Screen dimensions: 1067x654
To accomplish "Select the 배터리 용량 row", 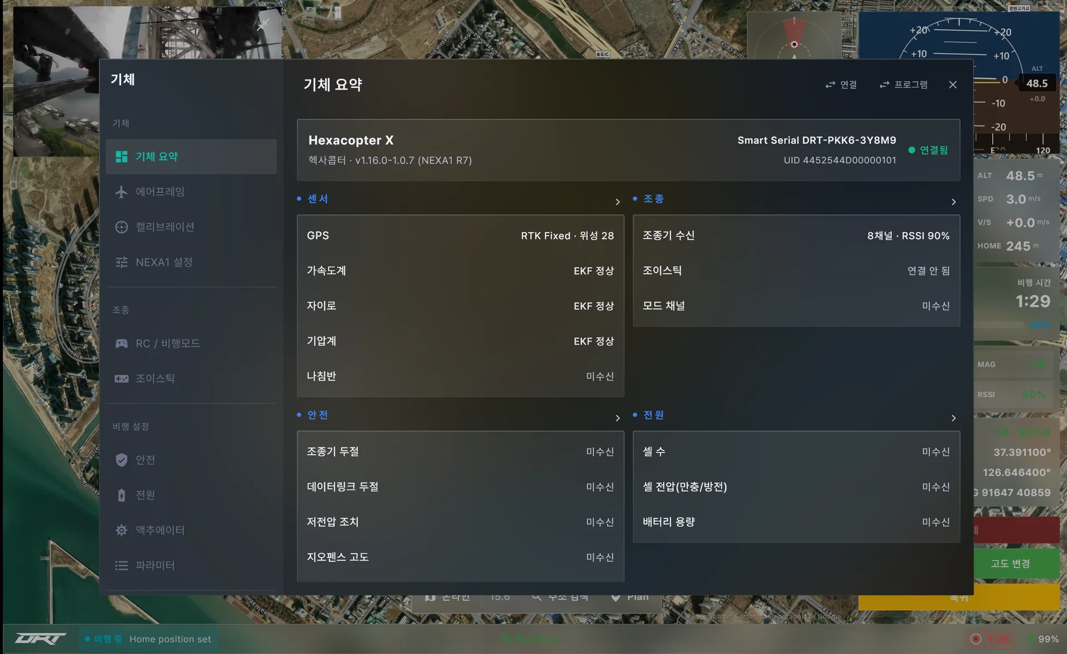I will click(796, 522).
